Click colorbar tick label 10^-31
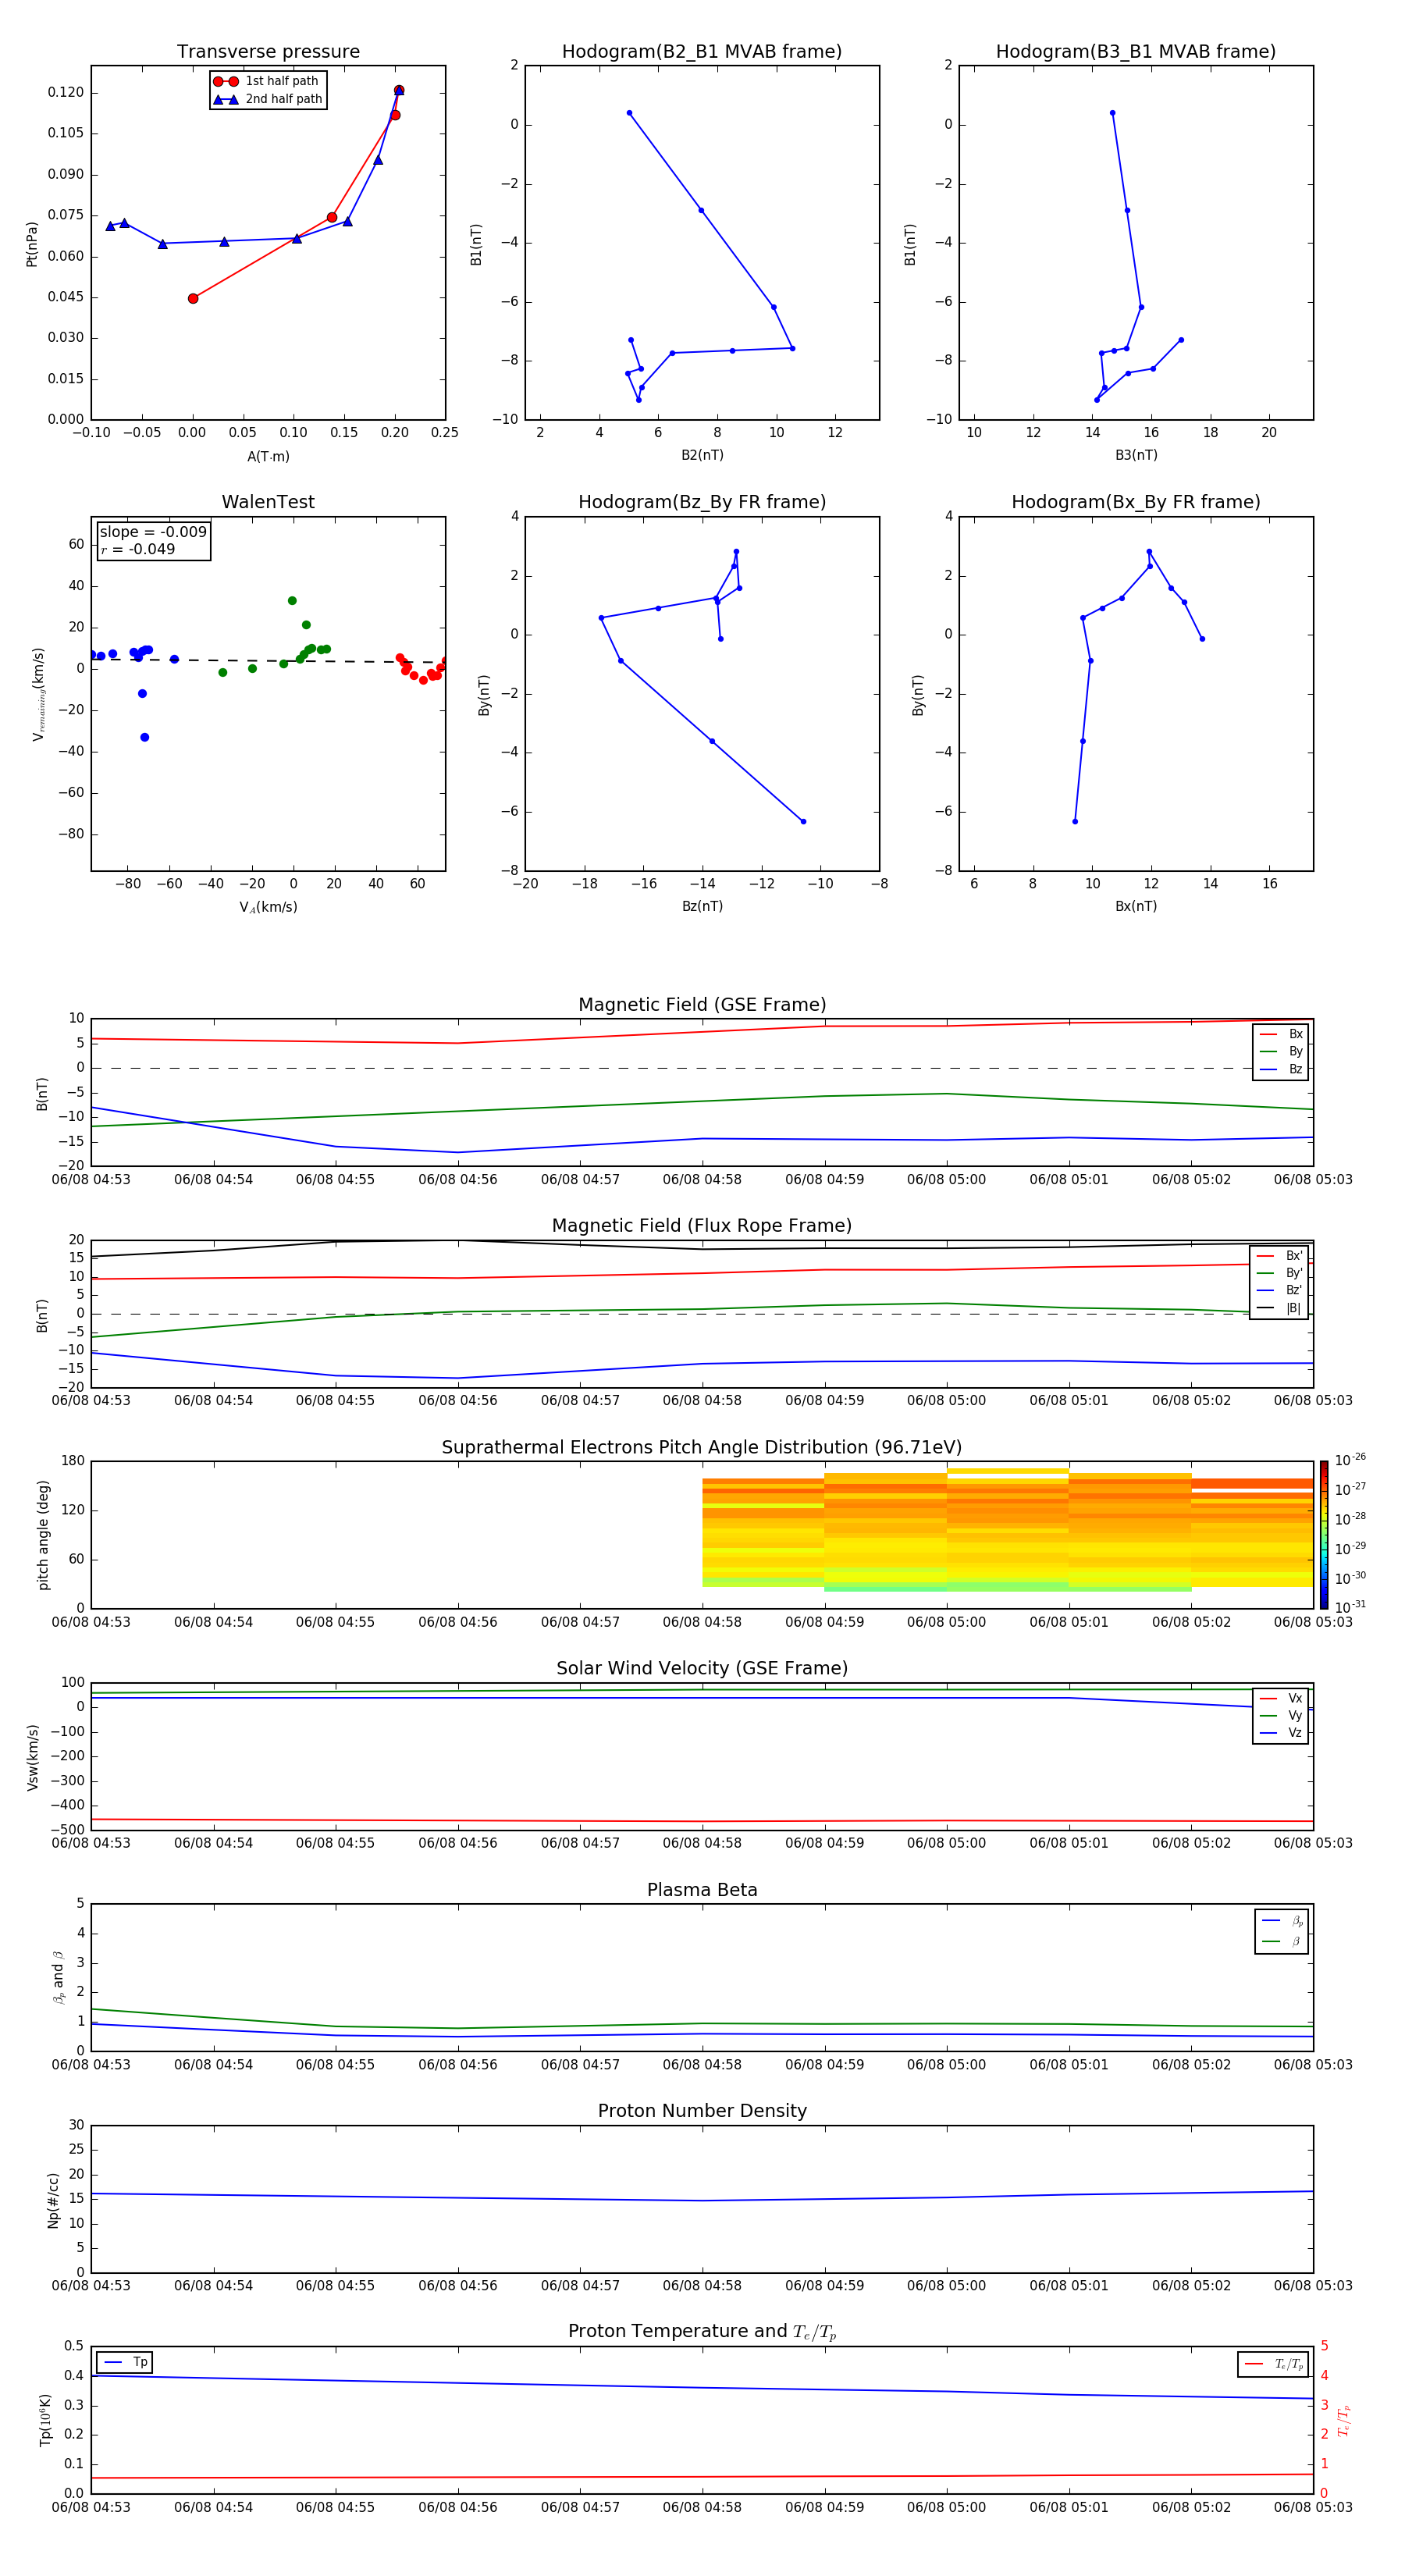This screenshot has width=1405, height=2576. tap(1350, 1607)
